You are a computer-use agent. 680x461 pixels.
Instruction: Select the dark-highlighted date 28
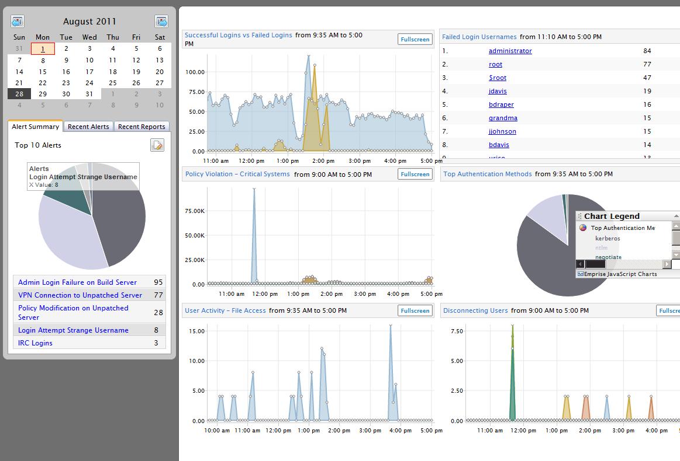point(19,94)
